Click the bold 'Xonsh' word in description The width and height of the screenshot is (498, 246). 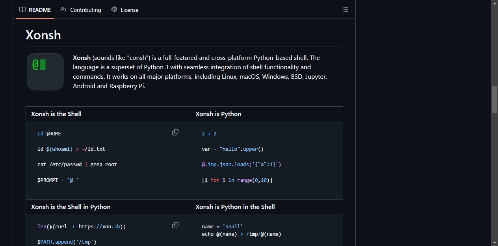coord(82,57)
